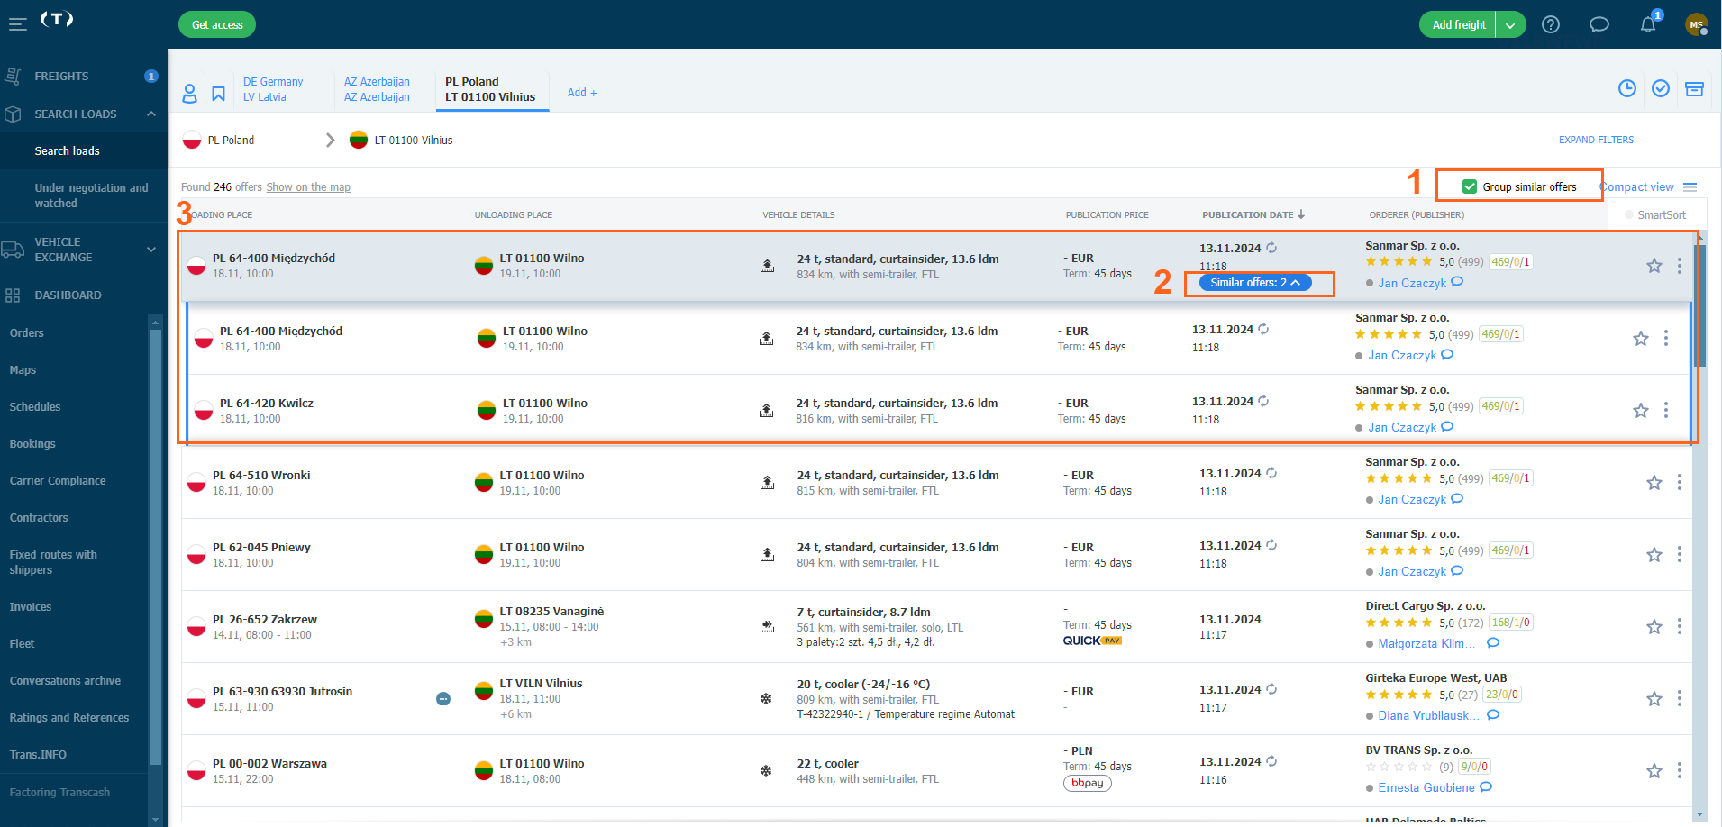The width and height of the screenshot is (1722, 827).
Task: Expand the Vehicle Exchange sidebar section
Action: pyautogui.click(x=150, y=250)
